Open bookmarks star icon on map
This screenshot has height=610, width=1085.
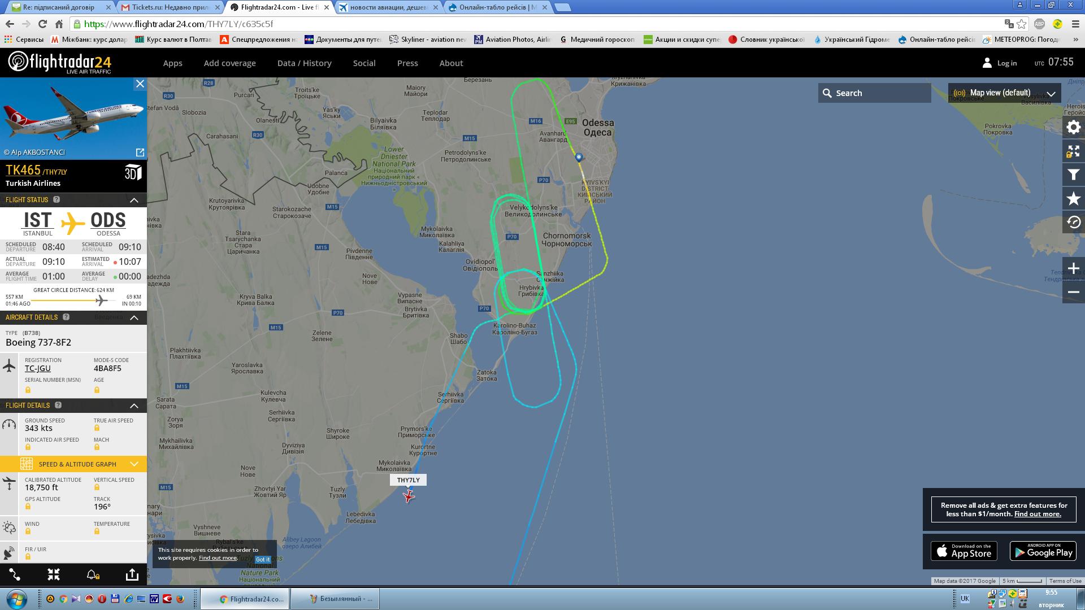1073,199
